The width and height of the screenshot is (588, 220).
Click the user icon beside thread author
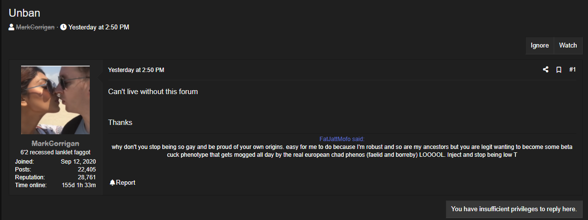pos(12,27)
